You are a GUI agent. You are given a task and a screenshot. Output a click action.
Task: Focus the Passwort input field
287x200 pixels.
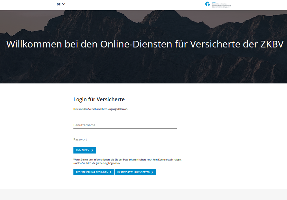[x=125, y=139]
